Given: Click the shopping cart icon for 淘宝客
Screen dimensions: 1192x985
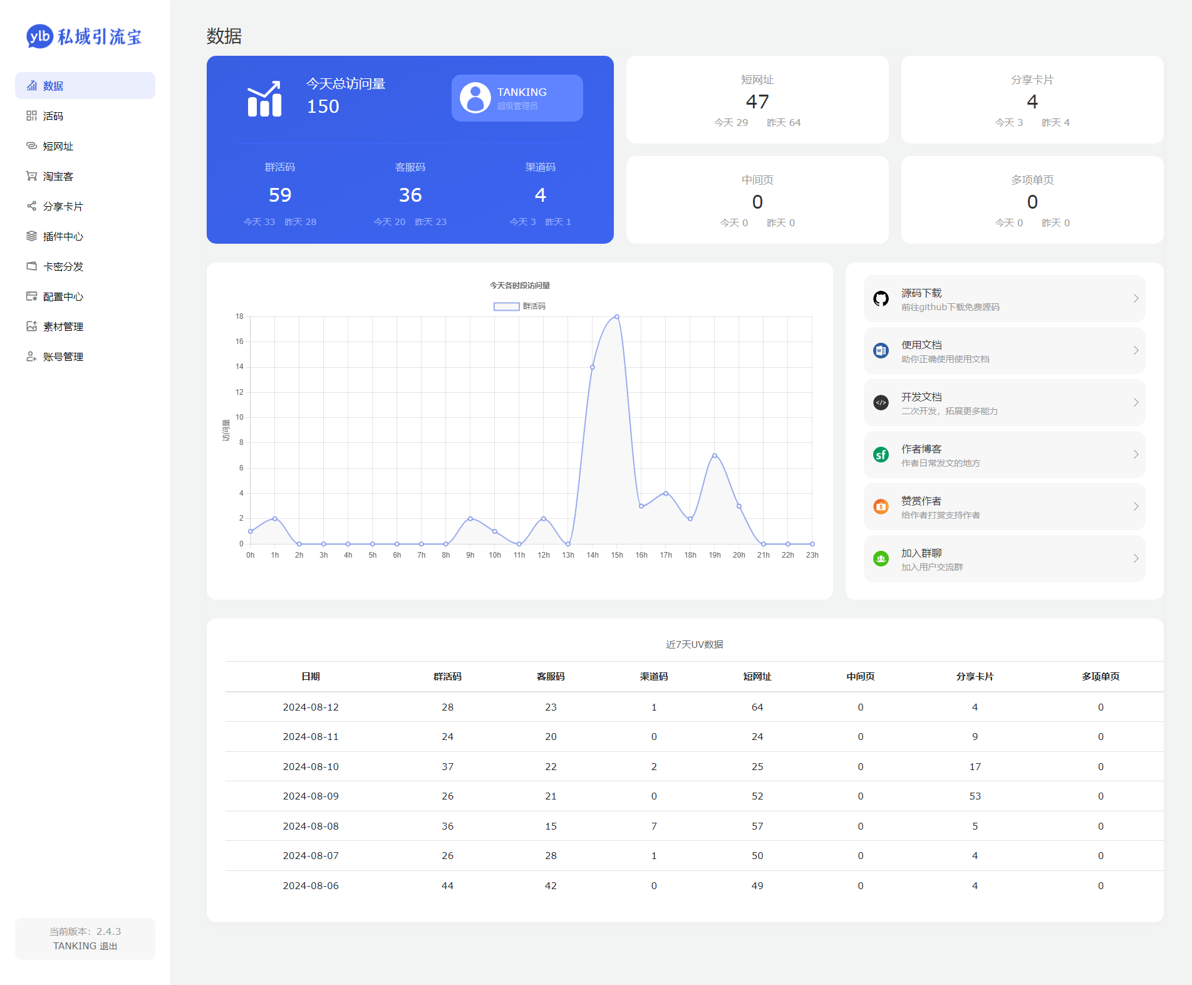Looking at the screenshot, I should pos(31,176).
